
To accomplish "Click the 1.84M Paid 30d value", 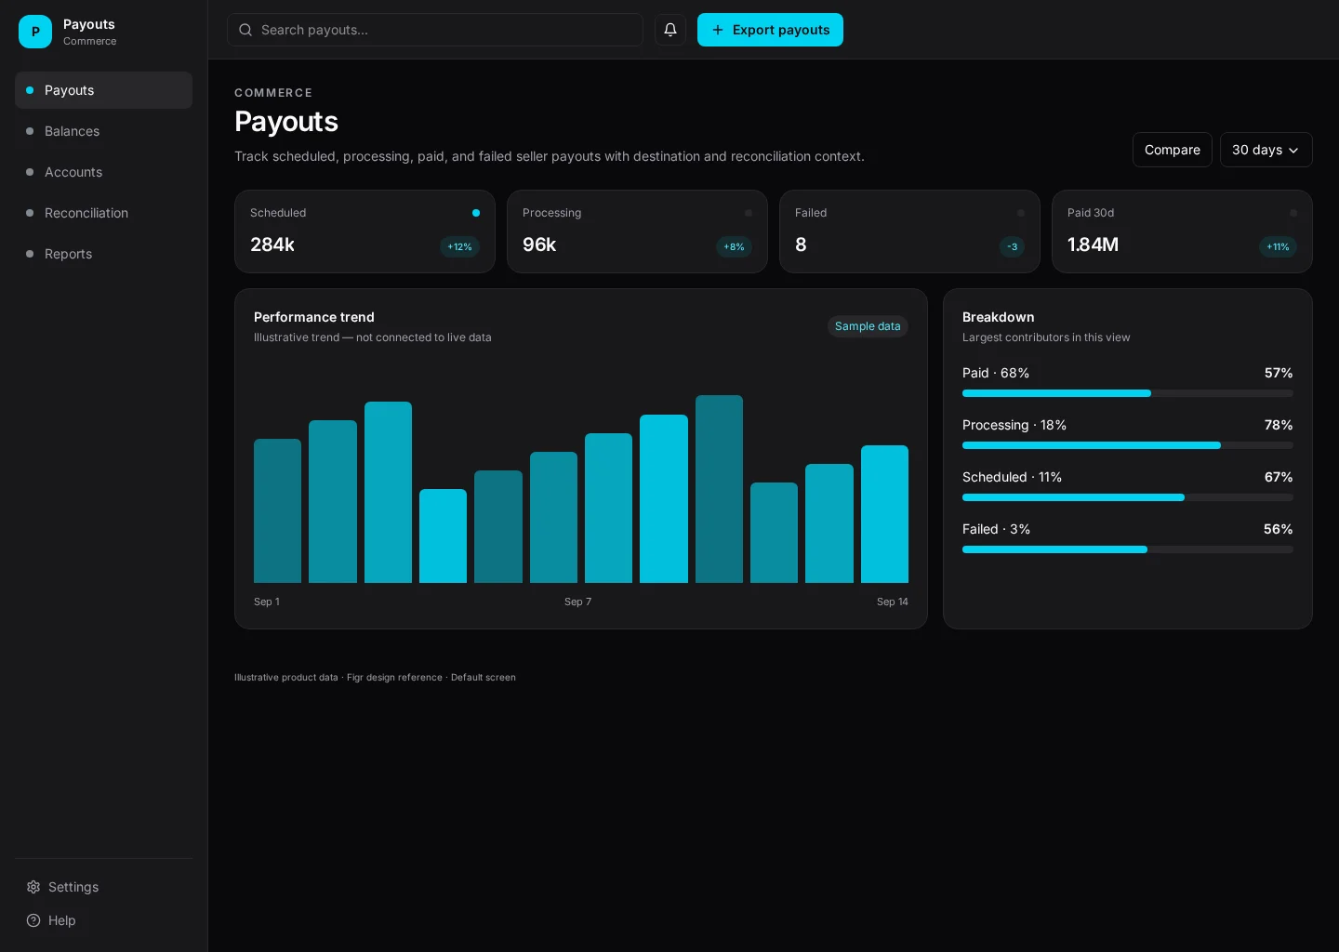I will pyautogui.click(x=1093, y=245).
